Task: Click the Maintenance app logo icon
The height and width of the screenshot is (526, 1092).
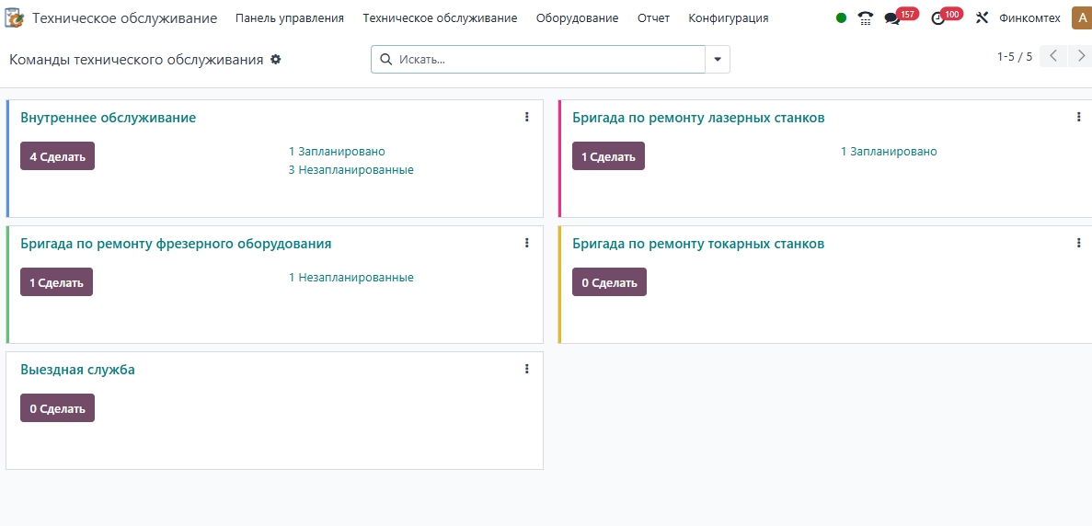Action: (x=15, y=18)
